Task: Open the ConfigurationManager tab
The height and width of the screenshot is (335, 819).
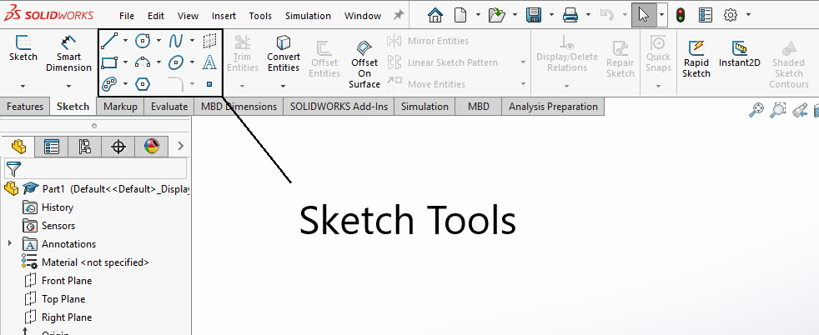Action: tap(84, 147)
